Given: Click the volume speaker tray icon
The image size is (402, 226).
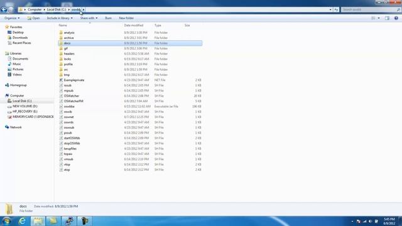Looking at the screenshot, I should coord(370,221).
